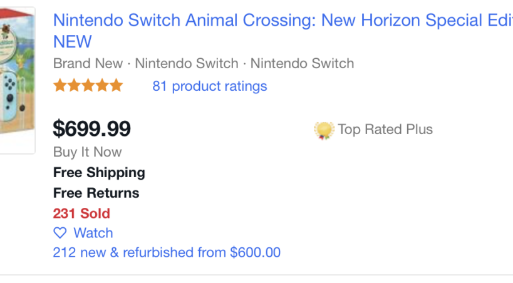Click the Top Rated Plus badge icon
Screen dimensions: 513x283
click(x=324, y=130)
